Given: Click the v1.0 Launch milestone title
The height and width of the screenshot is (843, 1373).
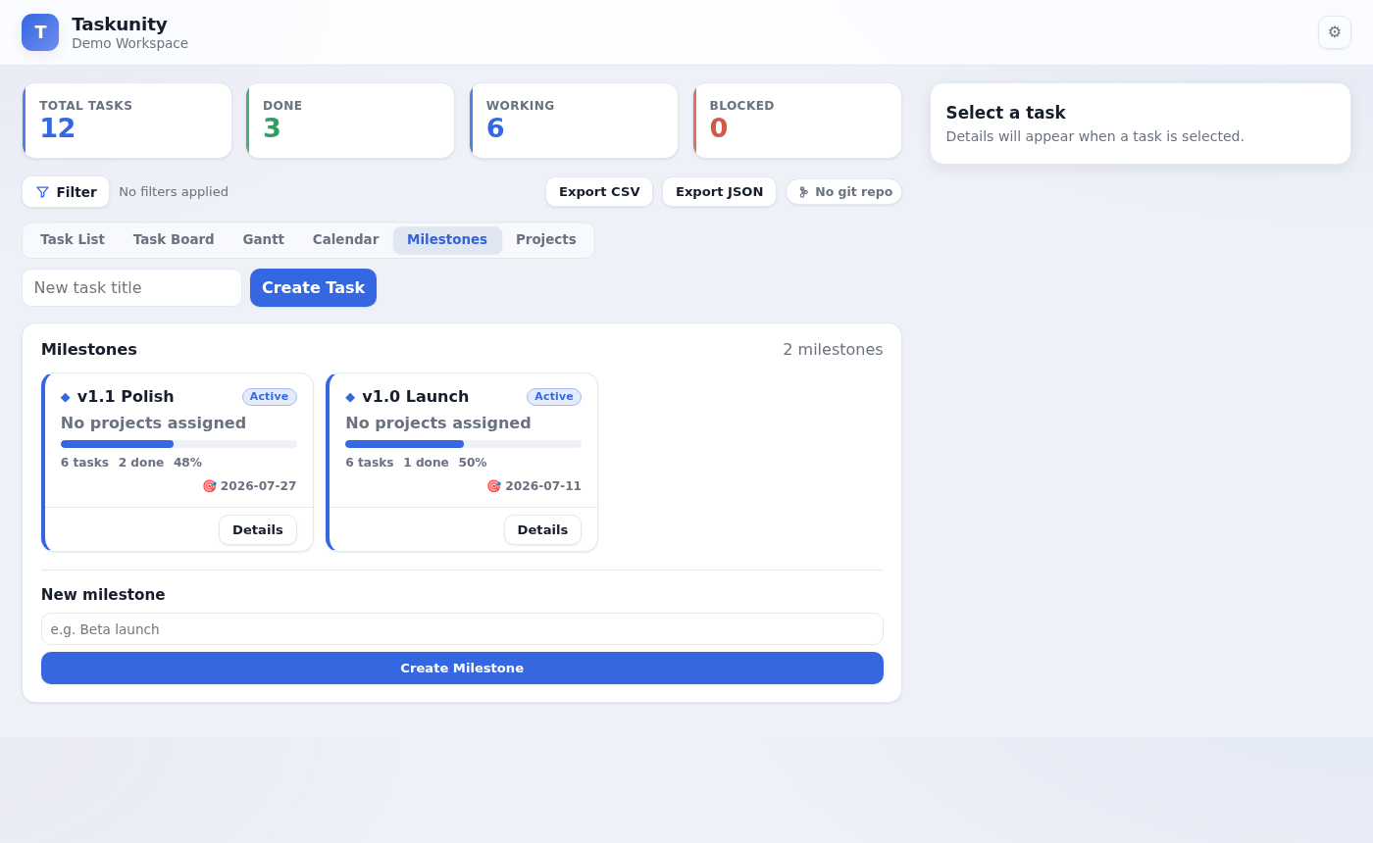Looking at the screenshot, I should pos(416,397).
